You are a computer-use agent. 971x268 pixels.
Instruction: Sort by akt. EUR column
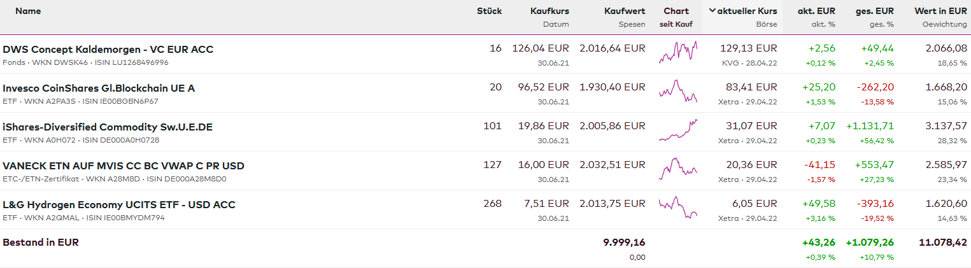pyautogui.click(x=816, y=11)
